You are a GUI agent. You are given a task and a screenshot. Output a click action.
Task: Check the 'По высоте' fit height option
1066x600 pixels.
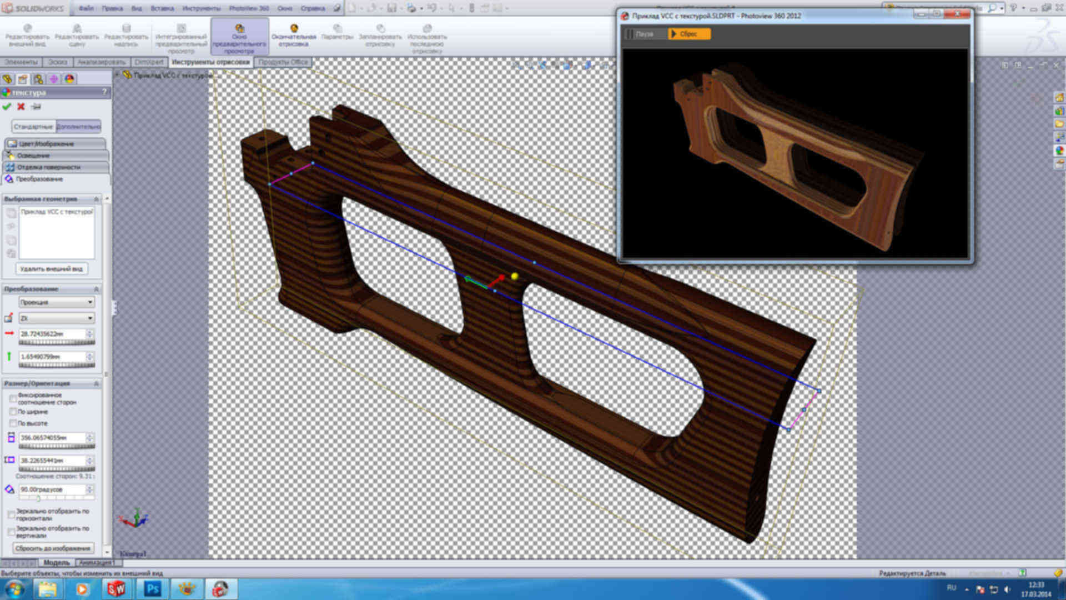13,423
